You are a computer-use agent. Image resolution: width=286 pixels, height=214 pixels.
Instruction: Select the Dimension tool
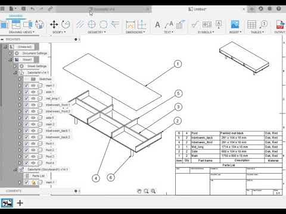(130, 25)
